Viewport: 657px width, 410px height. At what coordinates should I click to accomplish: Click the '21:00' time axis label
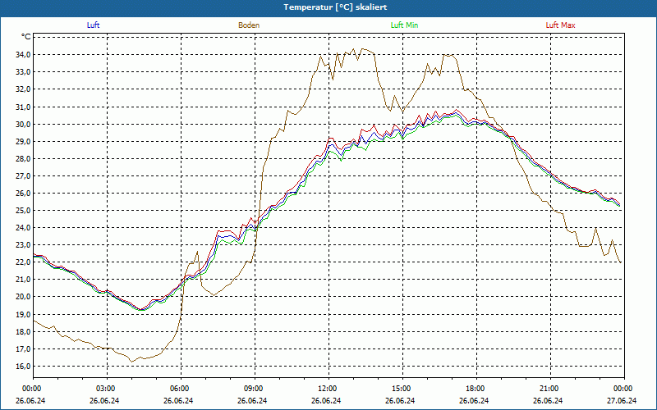548,389
